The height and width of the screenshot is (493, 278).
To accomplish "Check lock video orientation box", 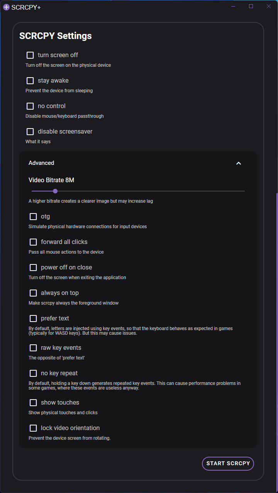I will click(x=33, y=428).
